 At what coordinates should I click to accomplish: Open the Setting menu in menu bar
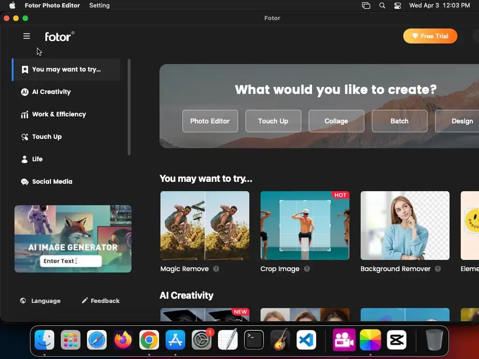pyautogui.click(x=99, y=6)
